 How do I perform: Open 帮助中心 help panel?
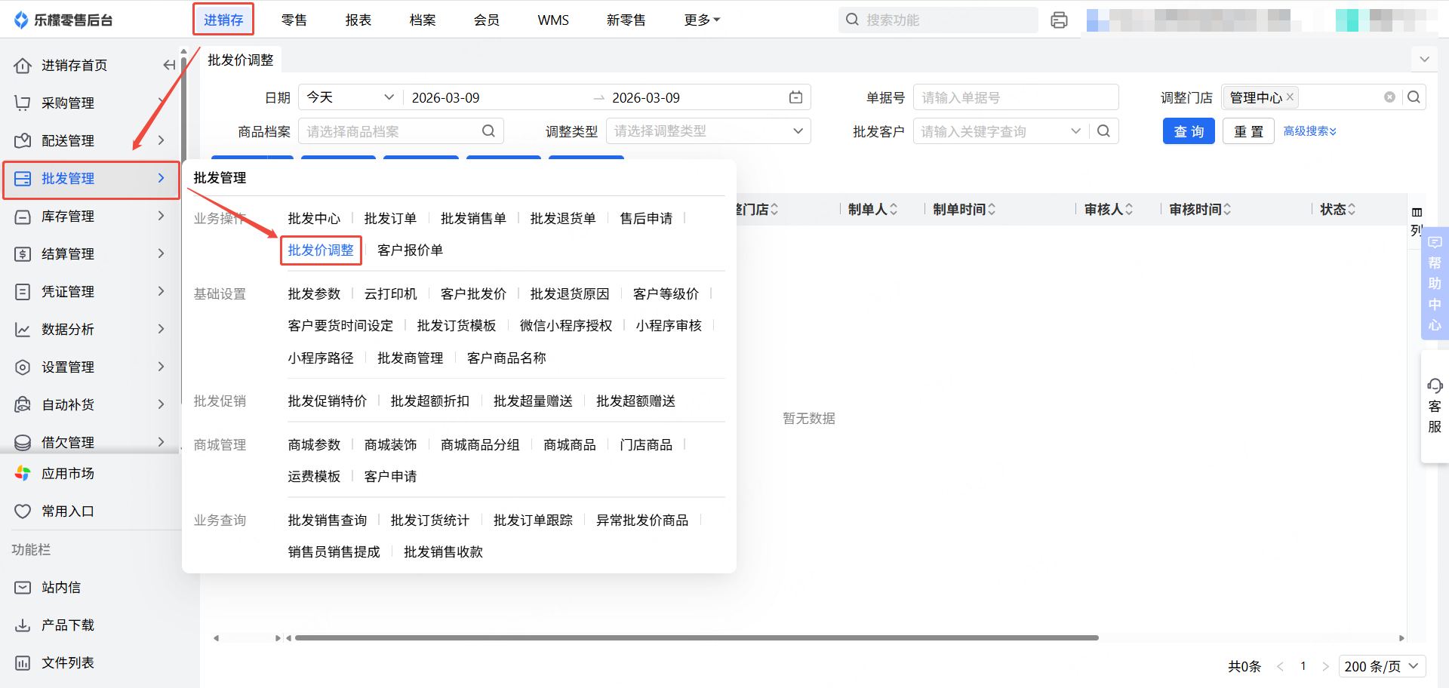point(1435,284)
